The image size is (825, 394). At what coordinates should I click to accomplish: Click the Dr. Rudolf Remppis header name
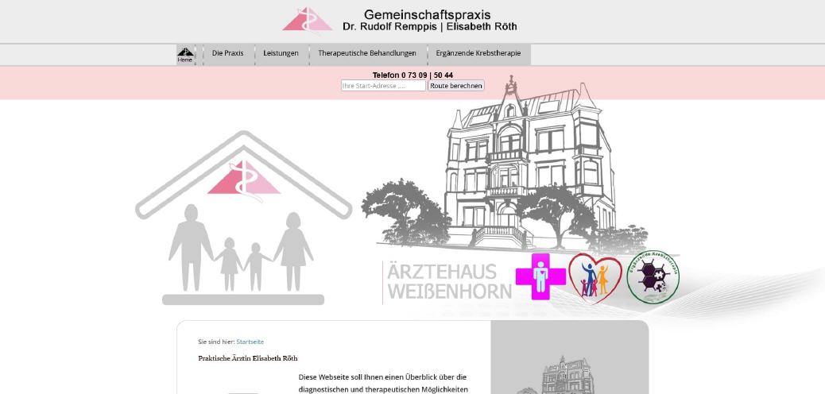(389, 26)
